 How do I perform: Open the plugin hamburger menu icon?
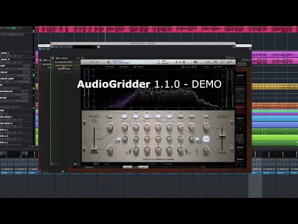coord(109,62)
